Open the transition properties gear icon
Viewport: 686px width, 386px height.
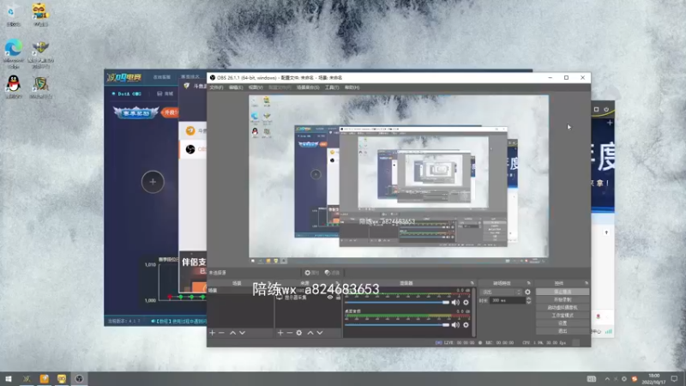[x=527, y=292]
